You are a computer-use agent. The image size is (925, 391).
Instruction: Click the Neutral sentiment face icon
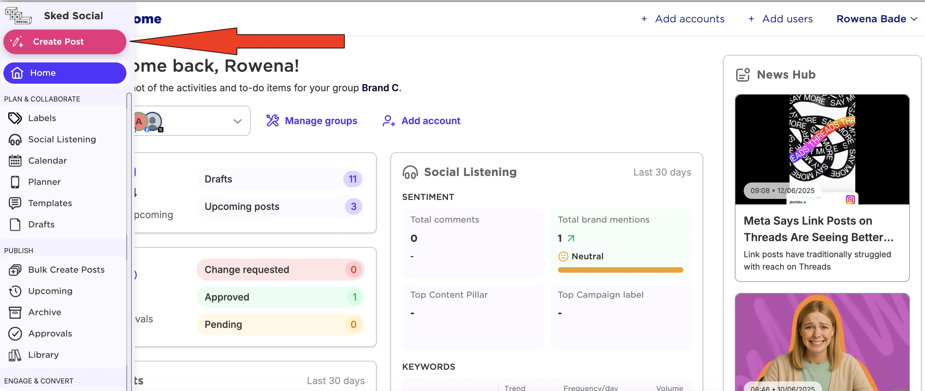click(563, 257)
